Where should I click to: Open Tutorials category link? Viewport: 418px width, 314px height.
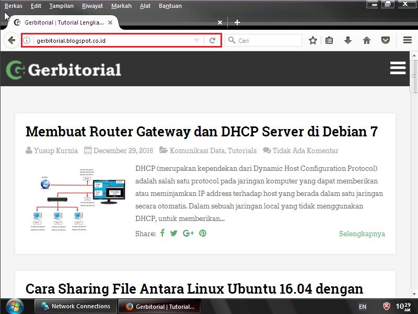[x=242, y=150]
